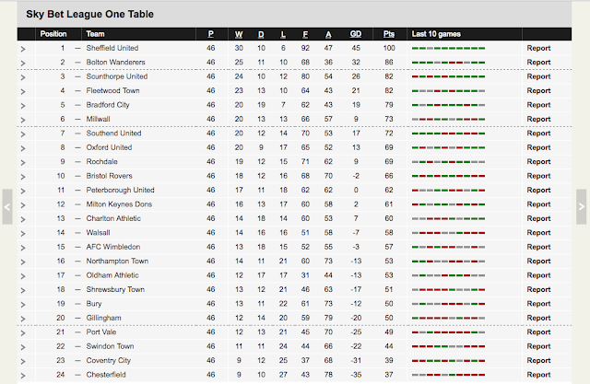Image resolution: width=590 pixels, height=384 pixels.
Task: Sort by W wins column header
Action: [239, 34]
